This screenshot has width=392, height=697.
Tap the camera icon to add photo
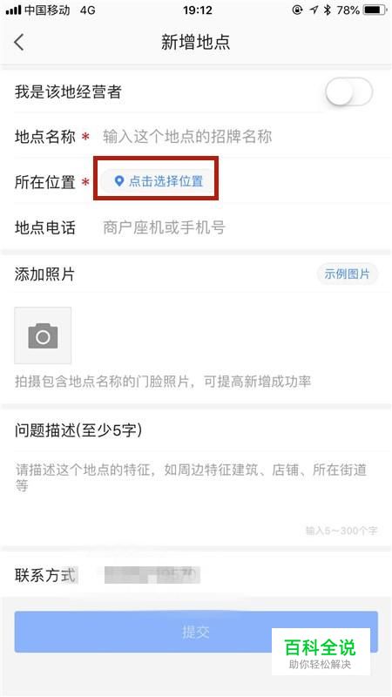coord(43,335)
